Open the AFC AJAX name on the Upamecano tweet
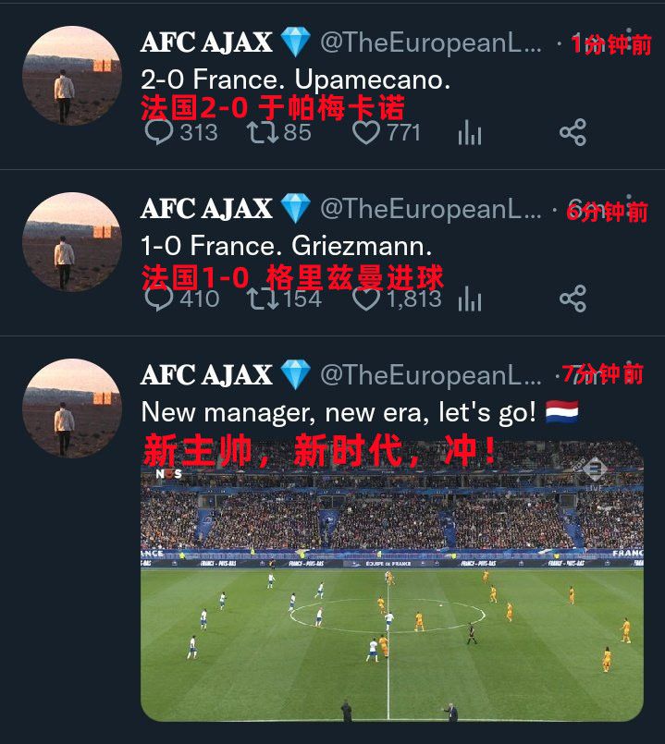The height and width of the screenshot is (744, 665). pyautogui.click(x=206, y=43)
